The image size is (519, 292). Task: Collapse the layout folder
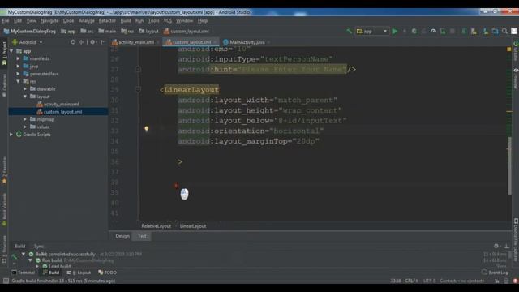point(25,97)
